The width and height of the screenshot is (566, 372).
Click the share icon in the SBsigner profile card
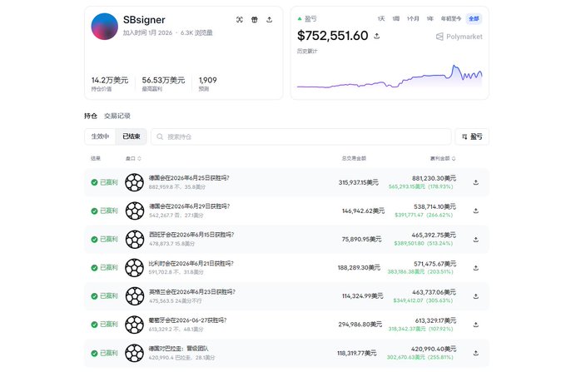[270, 19]
